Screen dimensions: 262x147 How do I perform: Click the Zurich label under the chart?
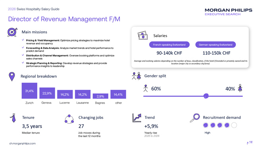pos(29,103)
